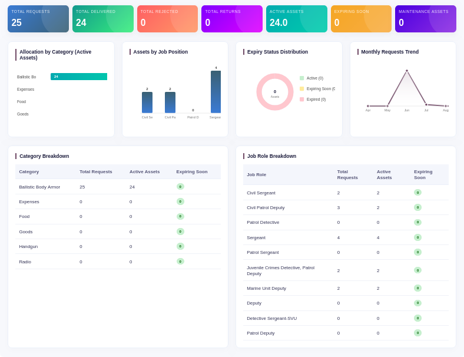Screen dimensions: 464x357
Task: Select the Goods row in Category Breakdown
Action: pyautogui.click(x=118, y=232)
